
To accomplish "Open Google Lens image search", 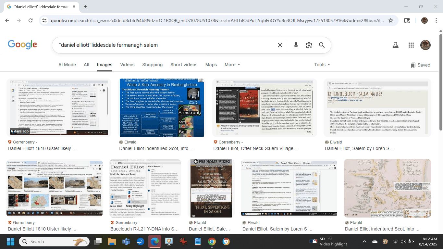I will coord(309,45).
